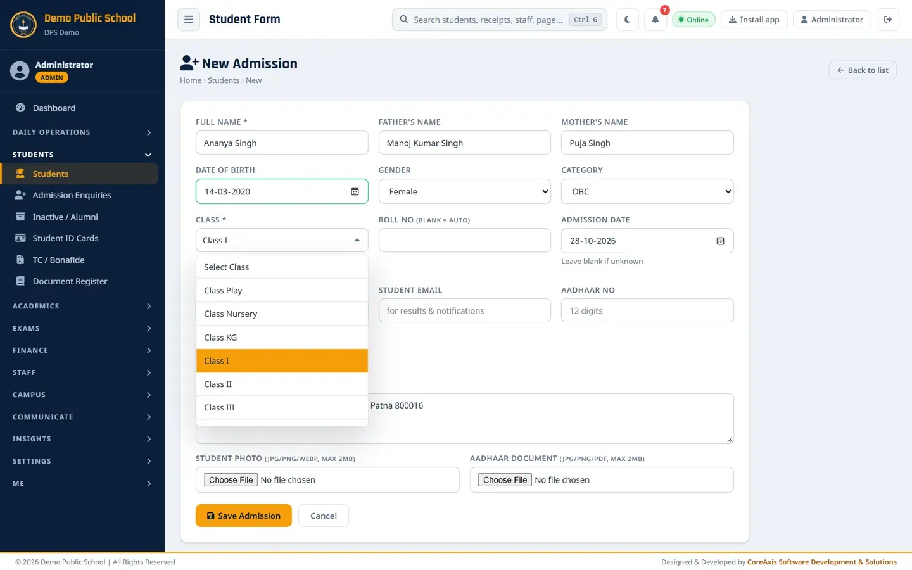The image size is (912, 570).
Task: Collapse the Students sidebar section
Action: coord(82,155)
